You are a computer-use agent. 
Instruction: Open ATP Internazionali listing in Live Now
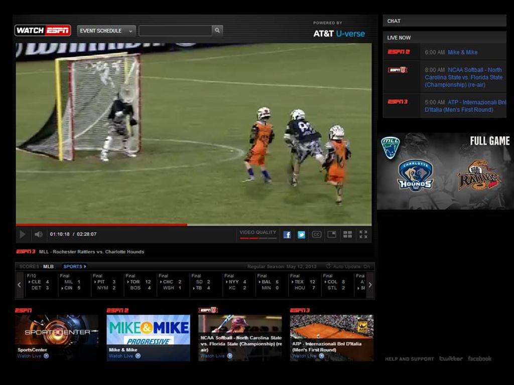pos(465,106)
